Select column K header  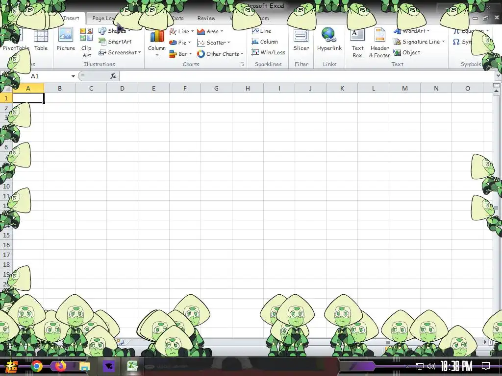click(x=342, y=89)
